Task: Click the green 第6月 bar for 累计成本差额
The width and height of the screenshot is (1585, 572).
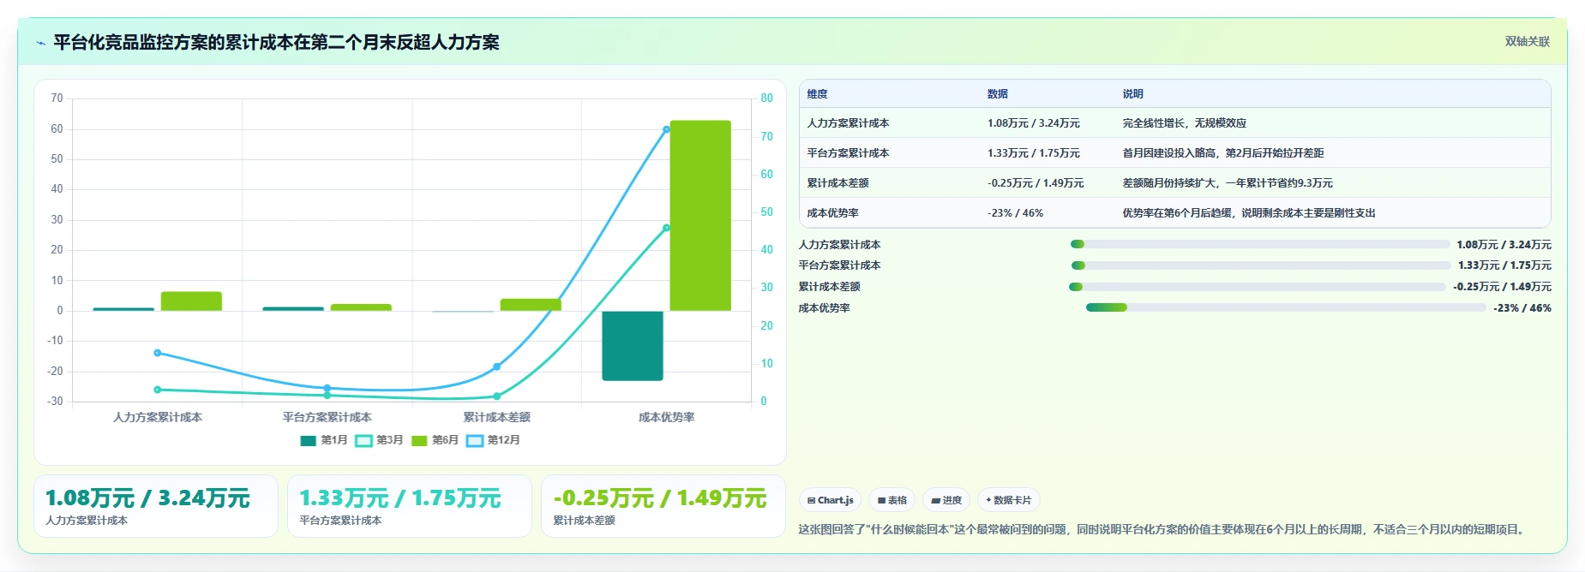Action: click(x=531, y=305)
